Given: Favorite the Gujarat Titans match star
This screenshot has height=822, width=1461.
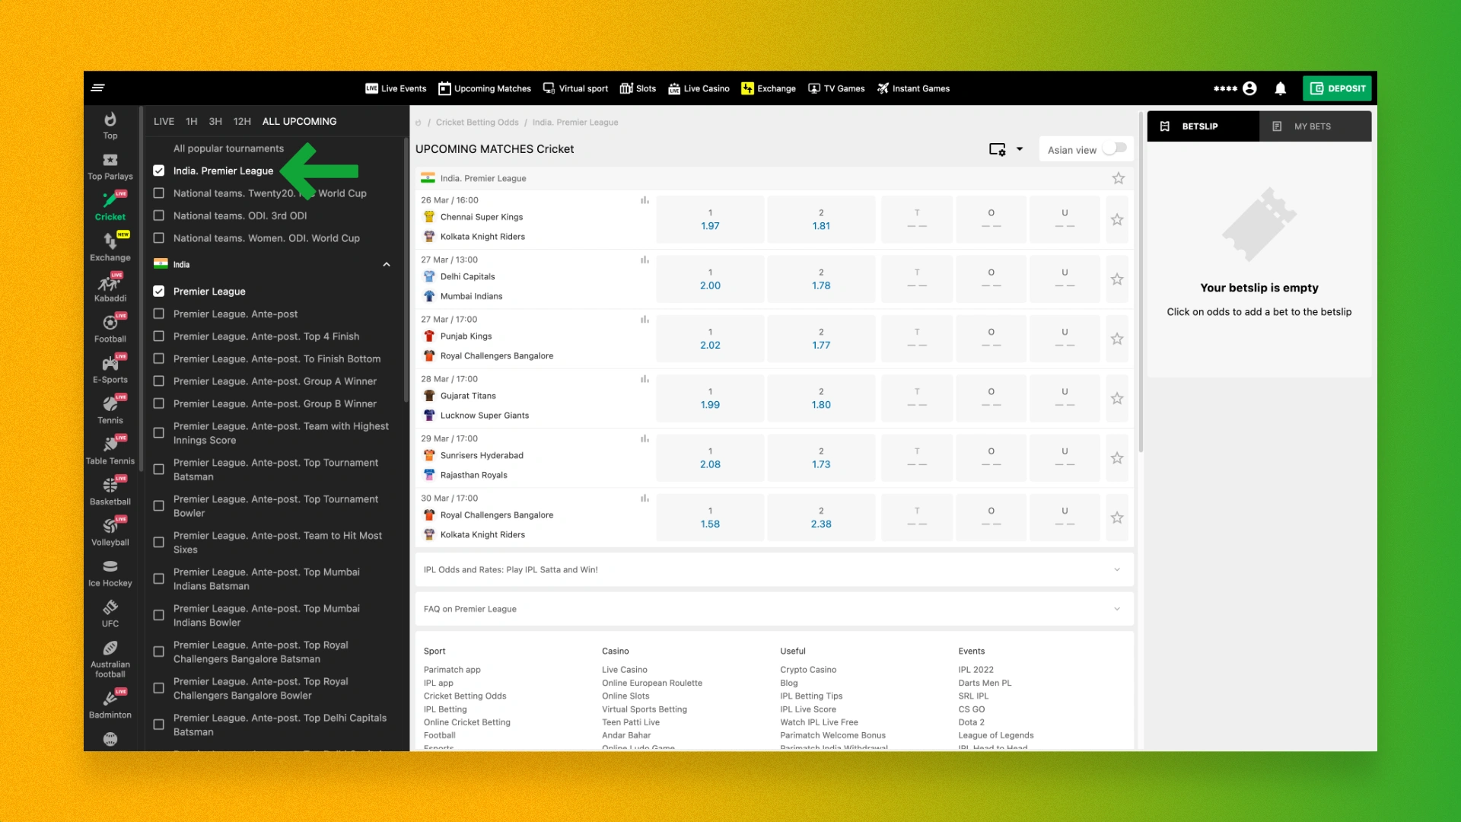Looking at the screenshot, I should pyautogui.click(x=1117, y=399).
